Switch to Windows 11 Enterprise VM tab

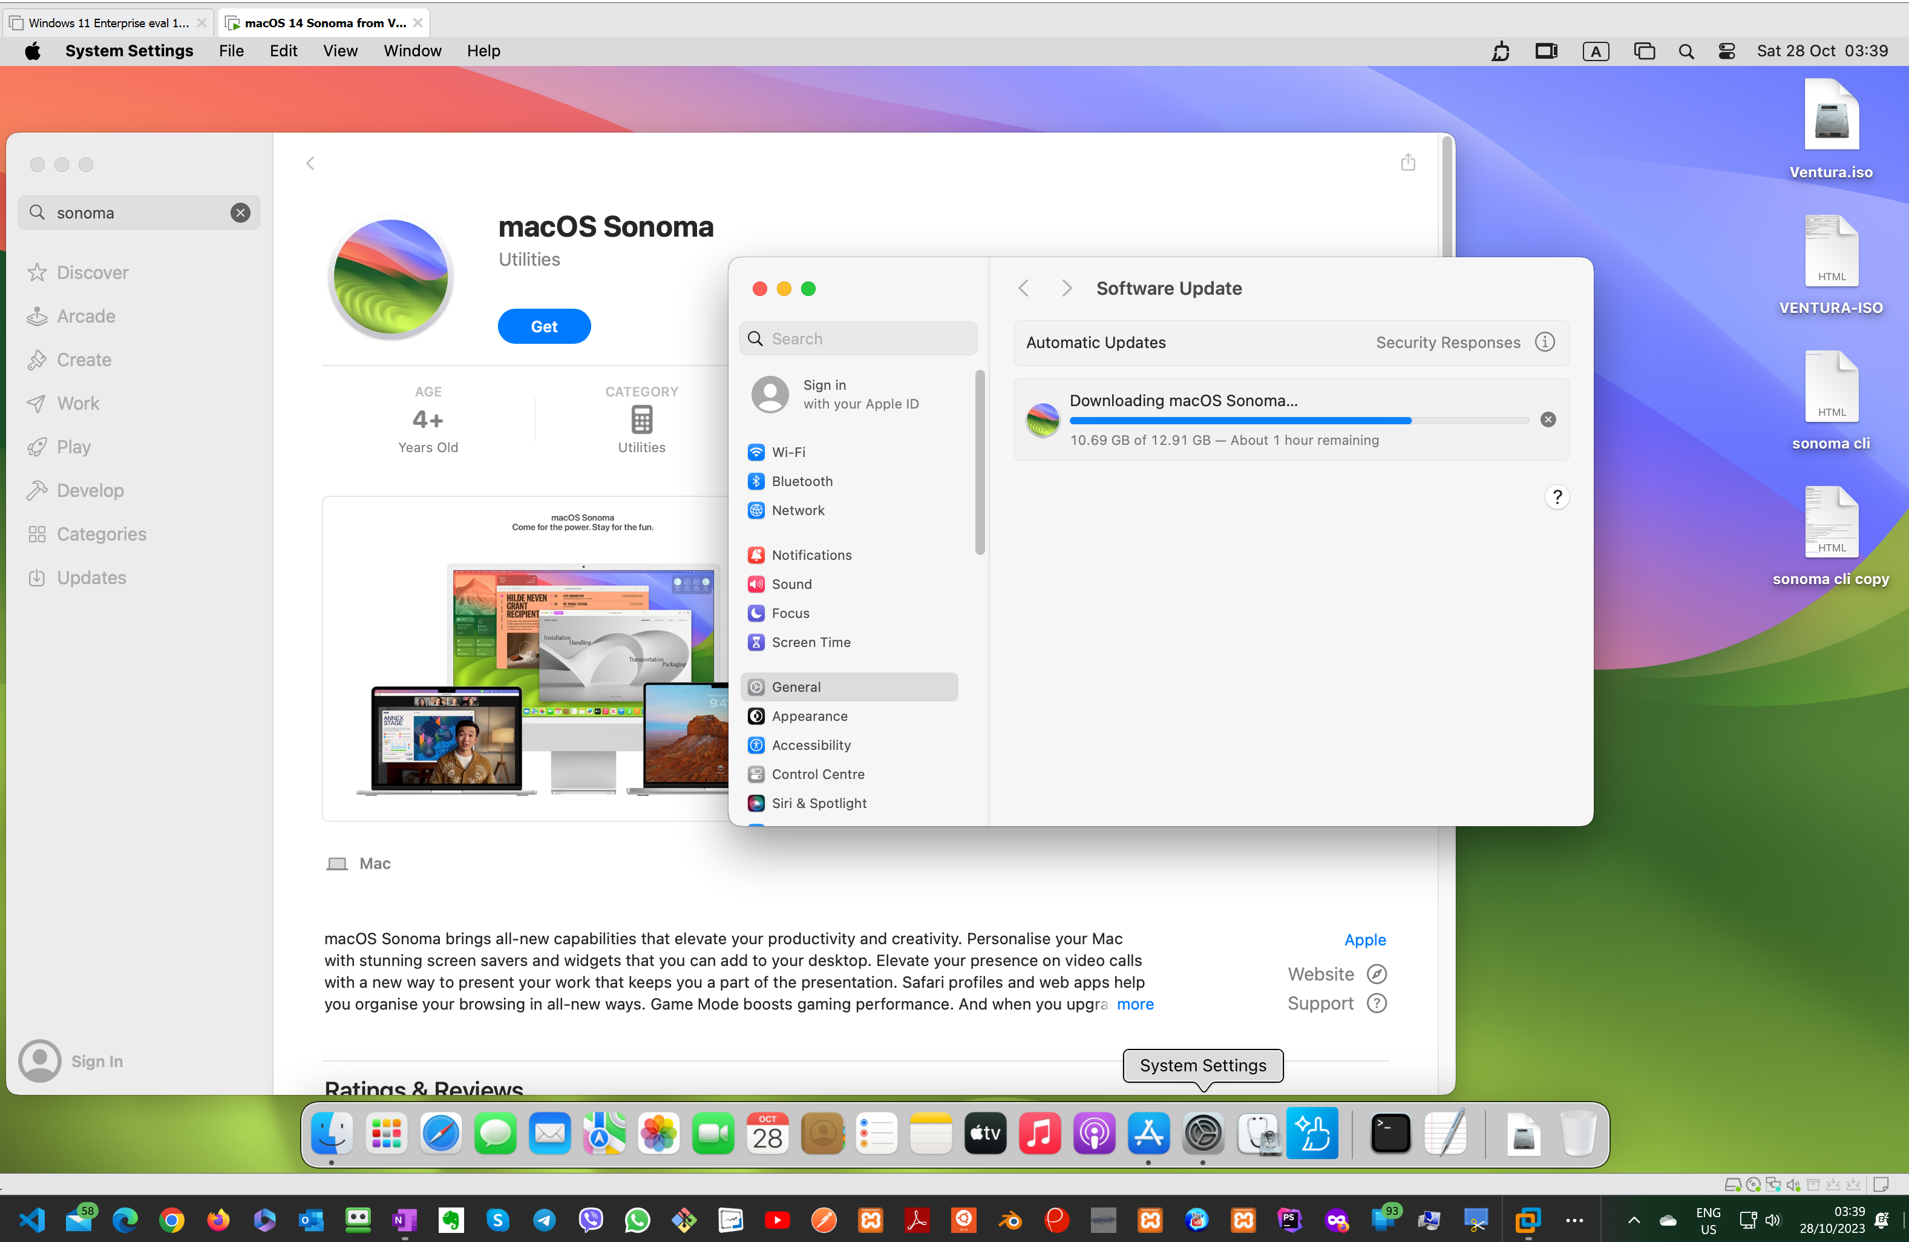[108, 23]
